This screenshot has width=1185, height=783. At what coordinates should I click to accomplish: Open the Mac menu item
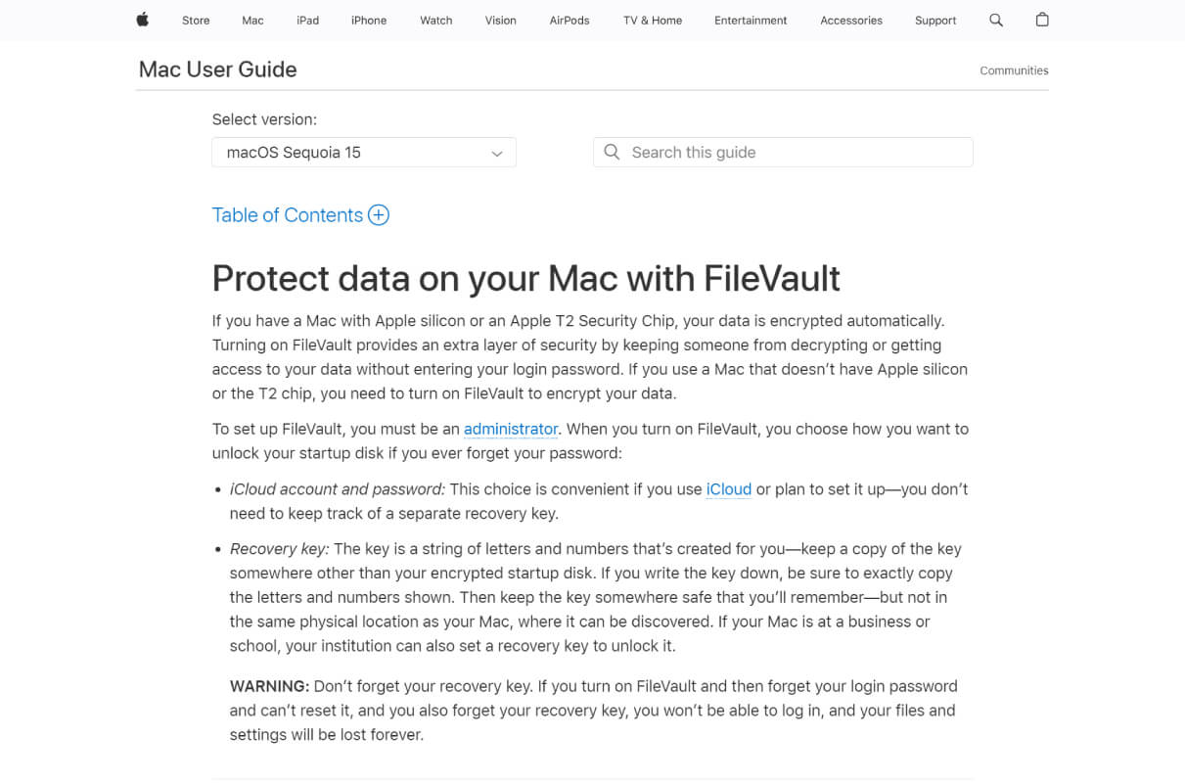coord(252,21)
